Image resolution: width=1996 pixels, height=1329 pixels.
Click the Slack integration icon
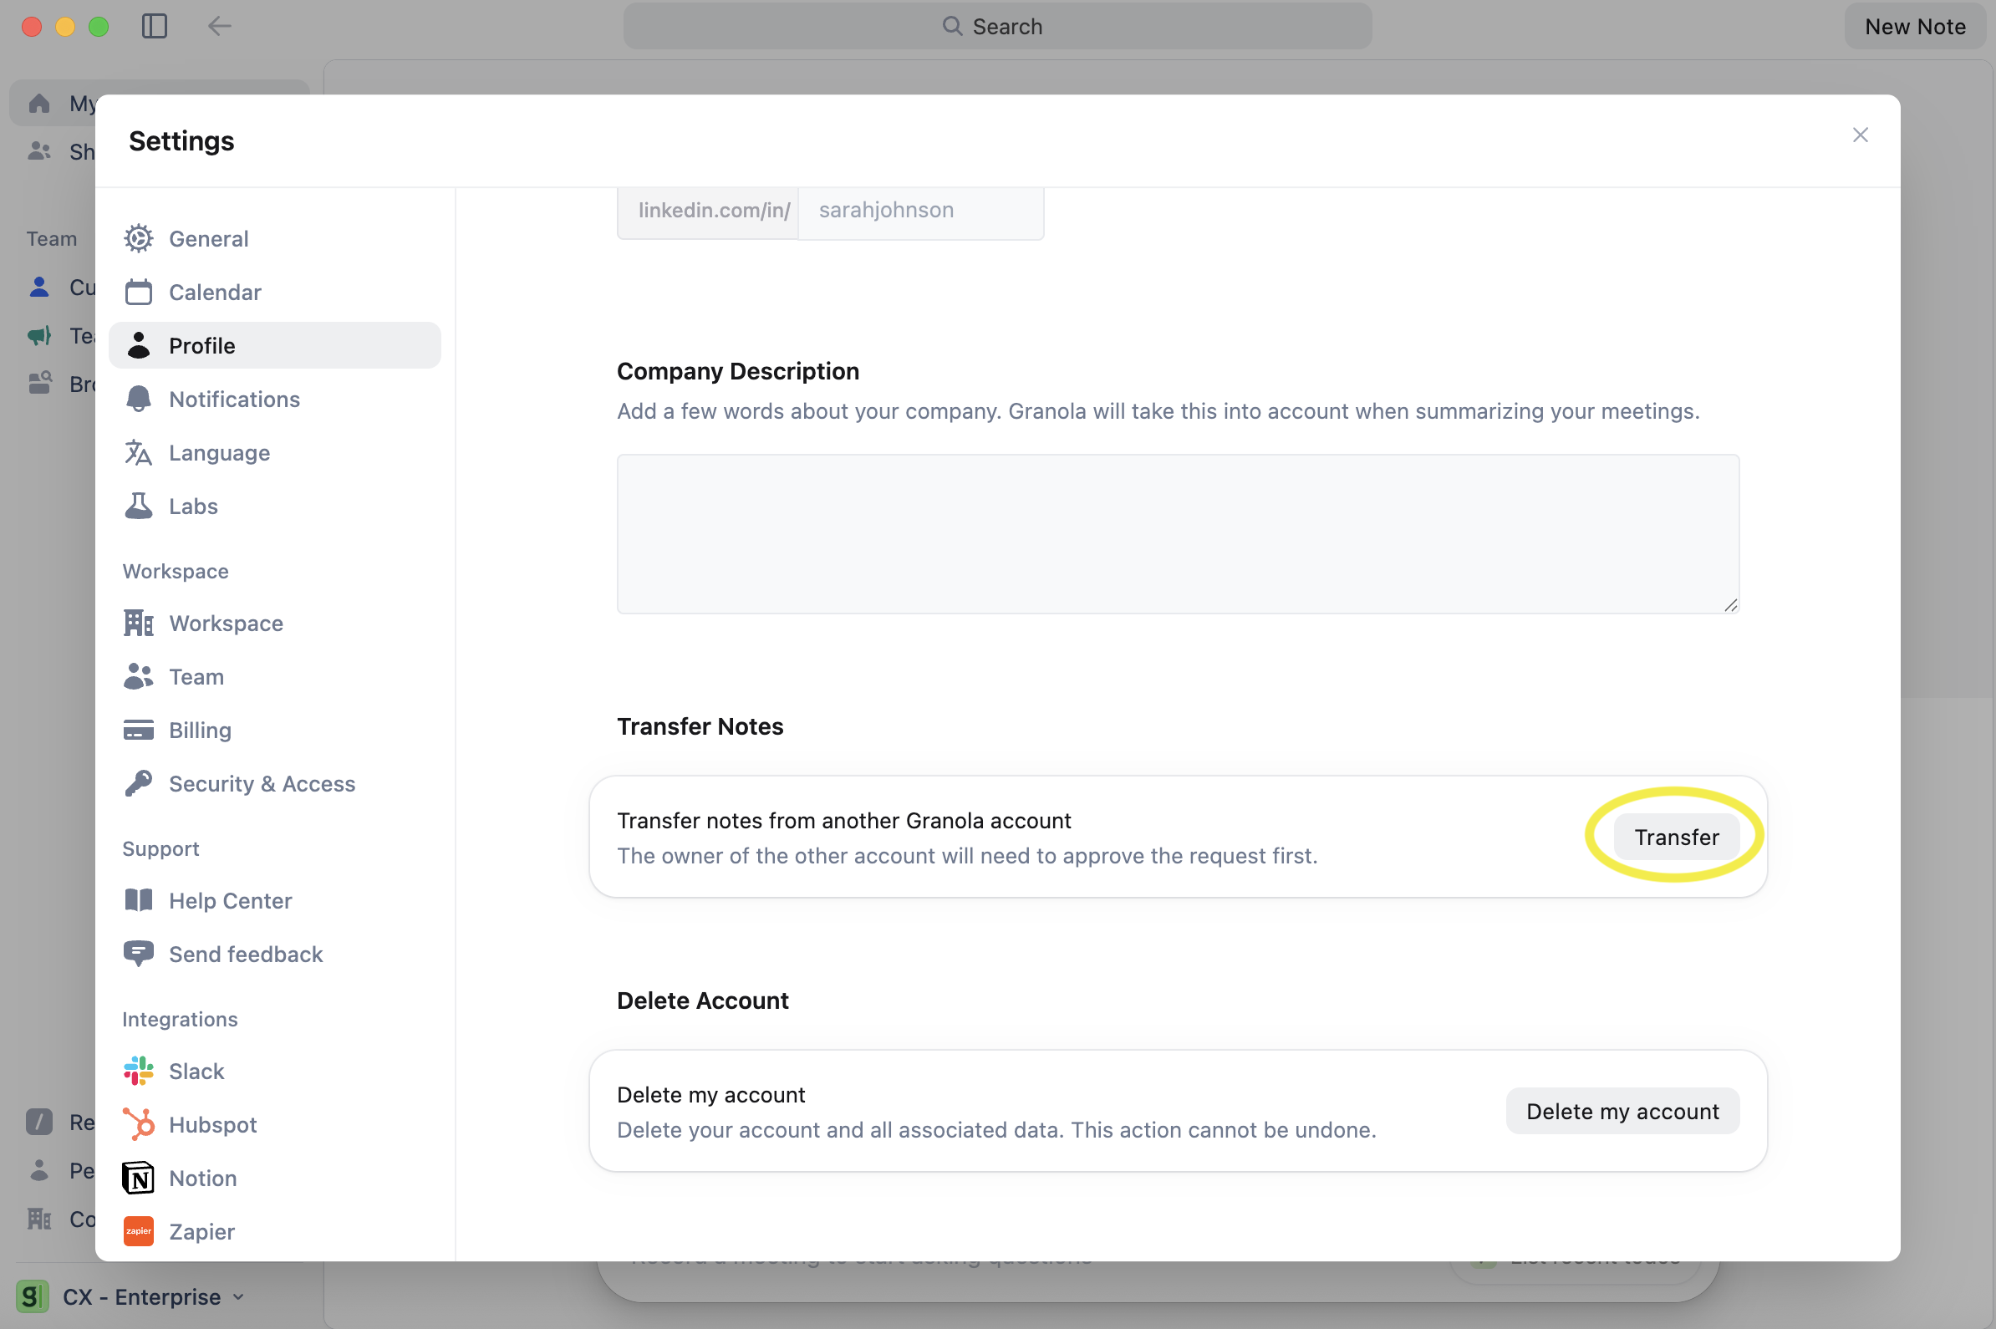[x=138, y=1072]
